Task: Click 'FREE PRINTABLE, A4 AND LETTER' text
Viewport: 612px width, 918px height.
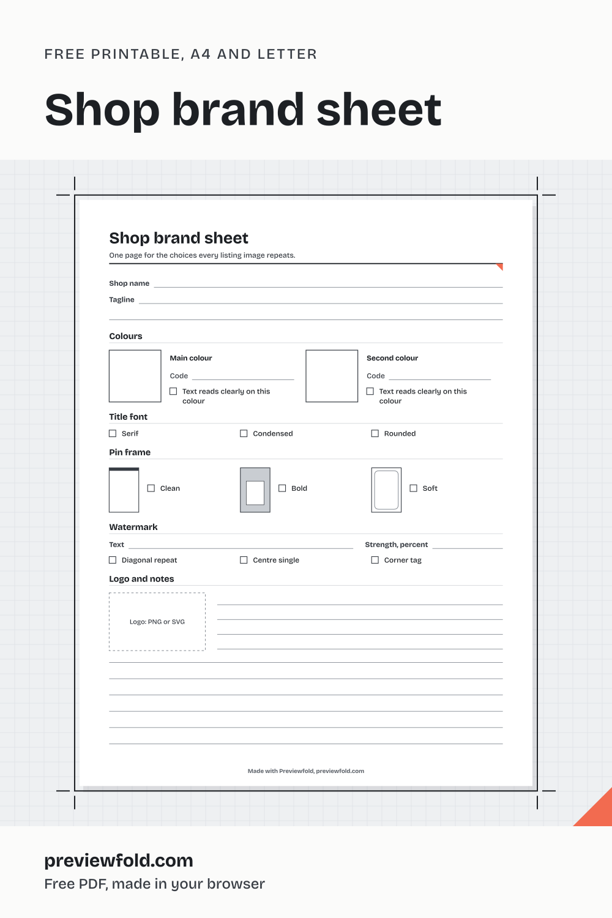Action: pos(181,54)
